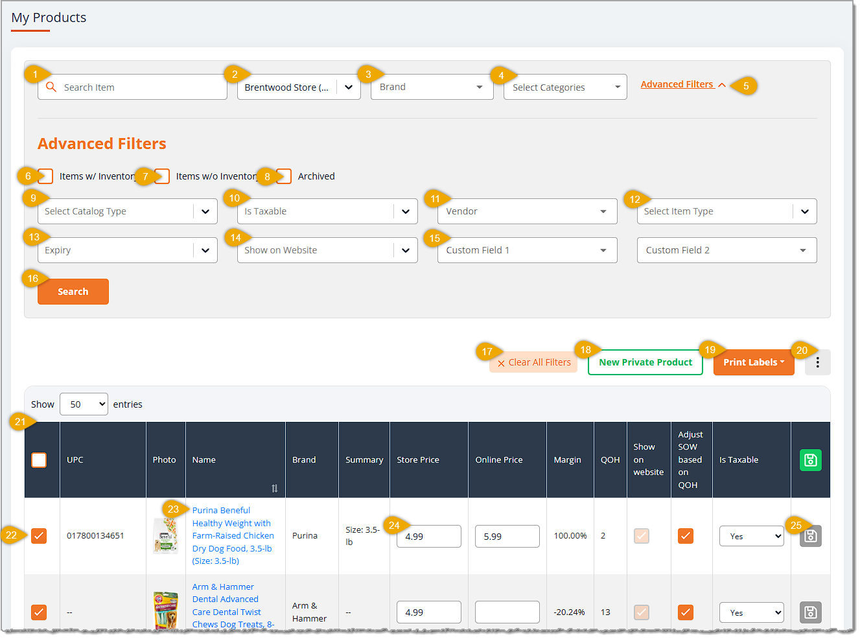860x639 pixels.
Task: Uncheck the Arm & Hammer row selection checkbox
Action: tap(39, 612)
